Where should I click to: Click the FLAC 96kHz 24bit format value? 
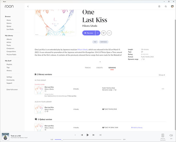tap(147, 57)
